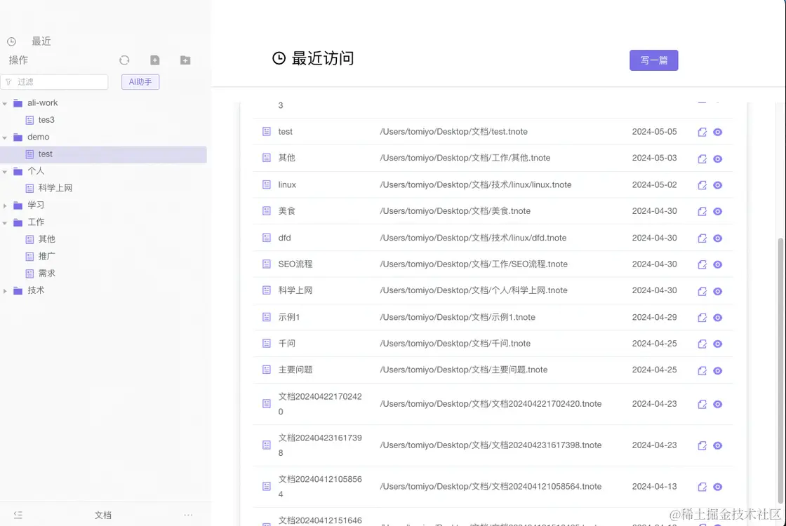The width and height of the screenshot is (786, 526).
Task: Collapse the 工作 folder
Action: coord(5,222)
